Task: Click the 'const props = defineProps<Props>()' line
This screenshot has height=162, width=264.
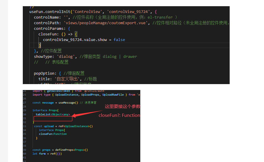Action: pos(60,150)
